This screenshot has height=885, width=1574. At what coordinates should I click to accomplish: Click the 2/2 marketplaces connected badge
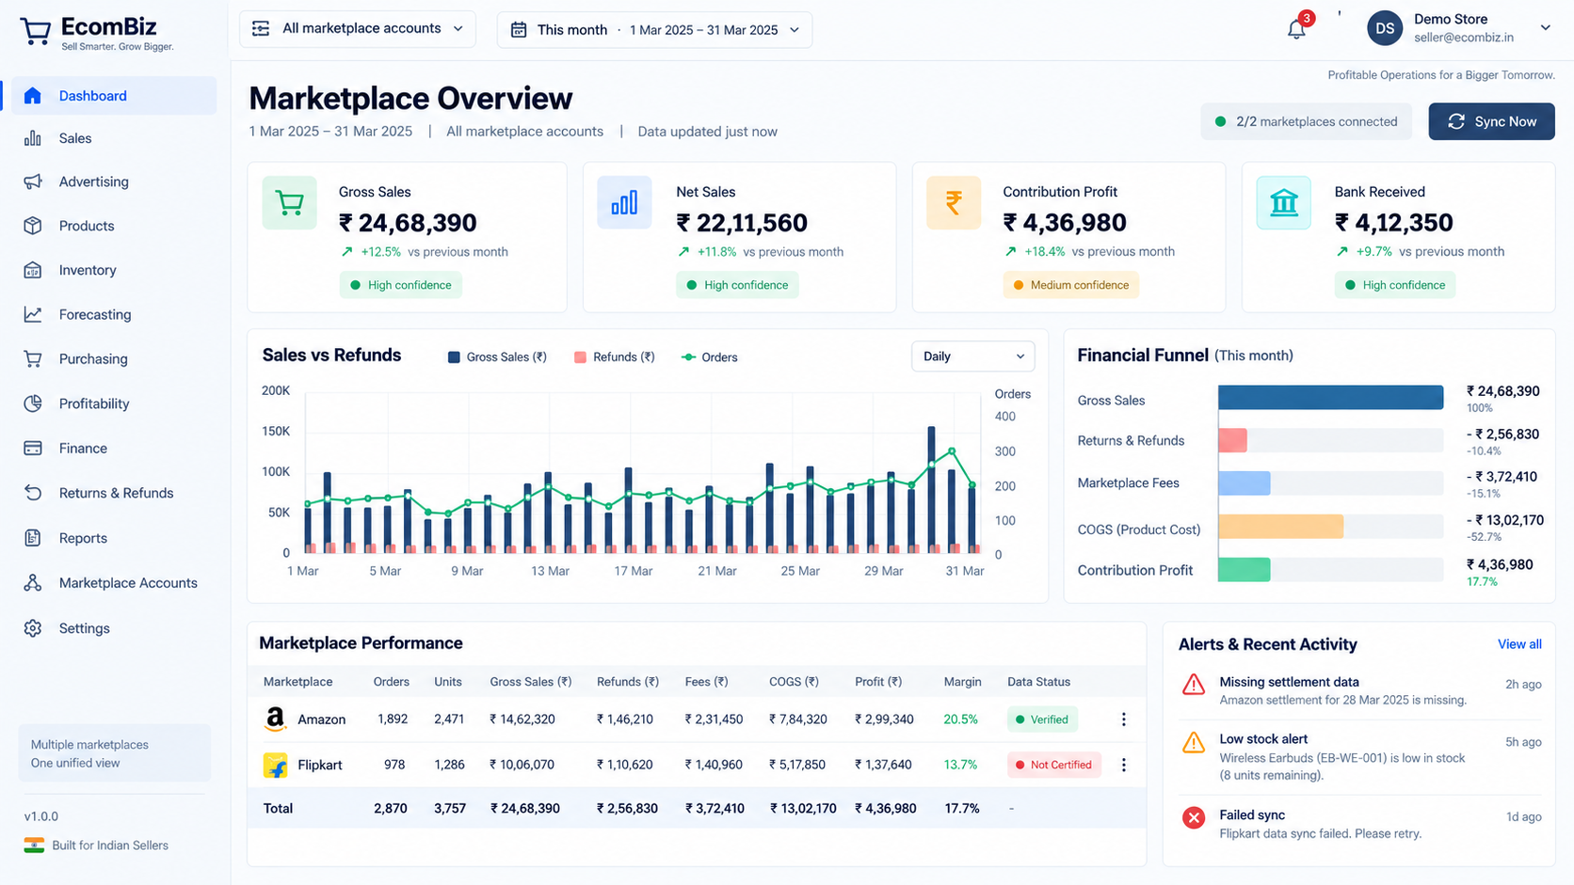(x=1306, y=121)
